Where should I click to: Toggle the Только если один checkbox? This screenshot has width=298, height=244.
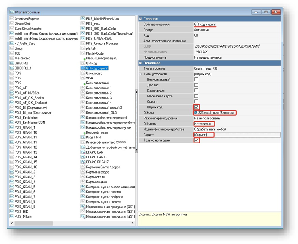[x=196, y=140]
